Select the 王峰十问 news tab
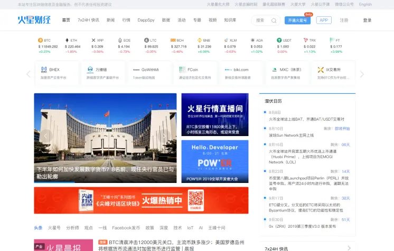 click(x=217, y=228)
